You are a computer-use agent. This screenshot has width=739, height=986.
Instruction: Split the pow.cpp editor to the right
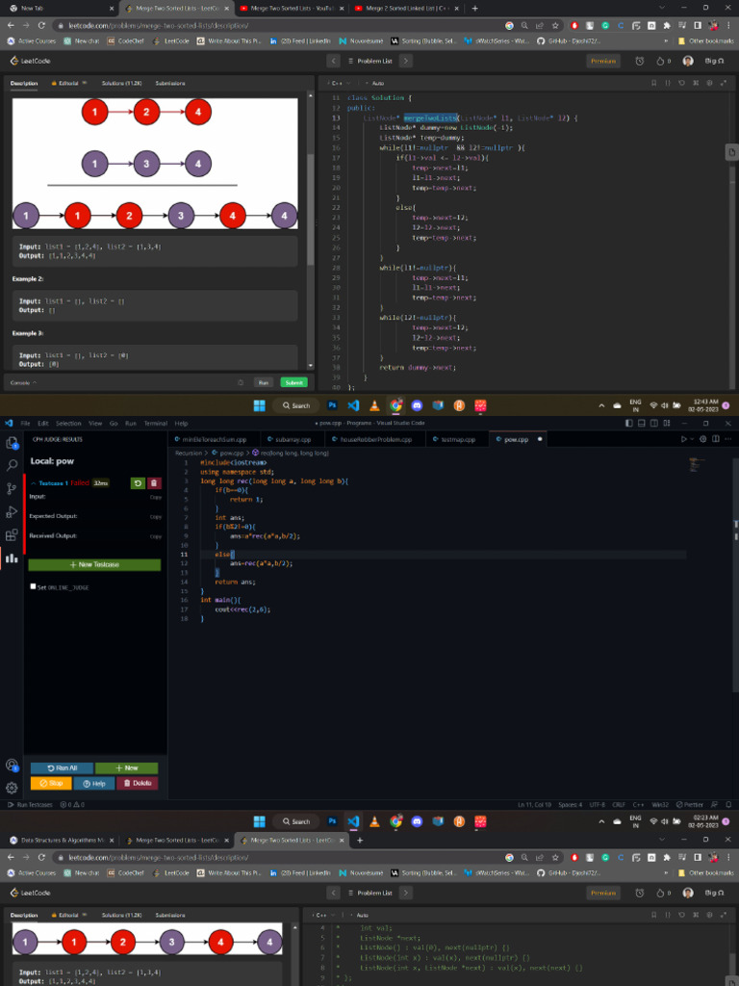(x=716, y=439)
